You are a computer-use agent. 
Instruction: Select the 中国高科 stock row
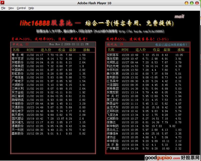(x=48, y=70)
